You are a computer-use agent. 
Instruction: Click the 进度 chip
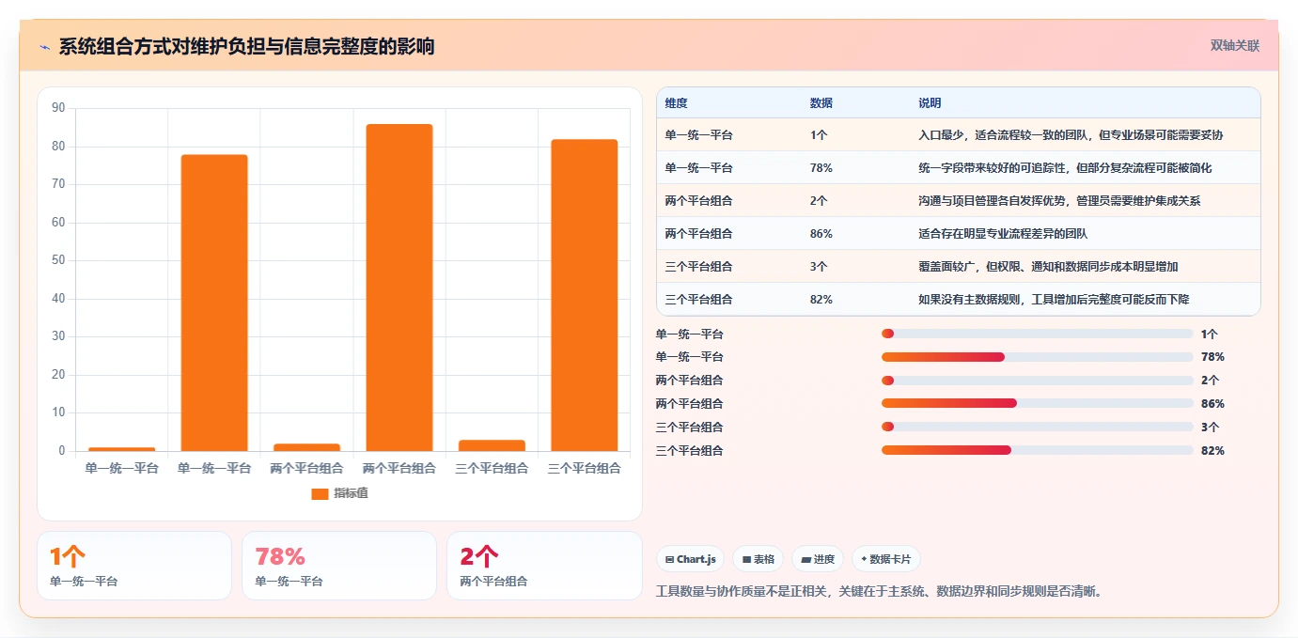point(818,559)
